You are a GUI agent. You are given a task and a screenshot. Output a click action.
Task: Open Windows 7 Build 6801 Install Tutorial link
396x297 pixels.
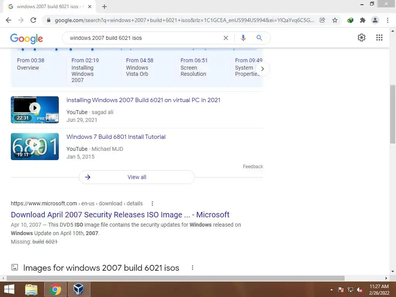pyautogui.click(x=116, y=137)
